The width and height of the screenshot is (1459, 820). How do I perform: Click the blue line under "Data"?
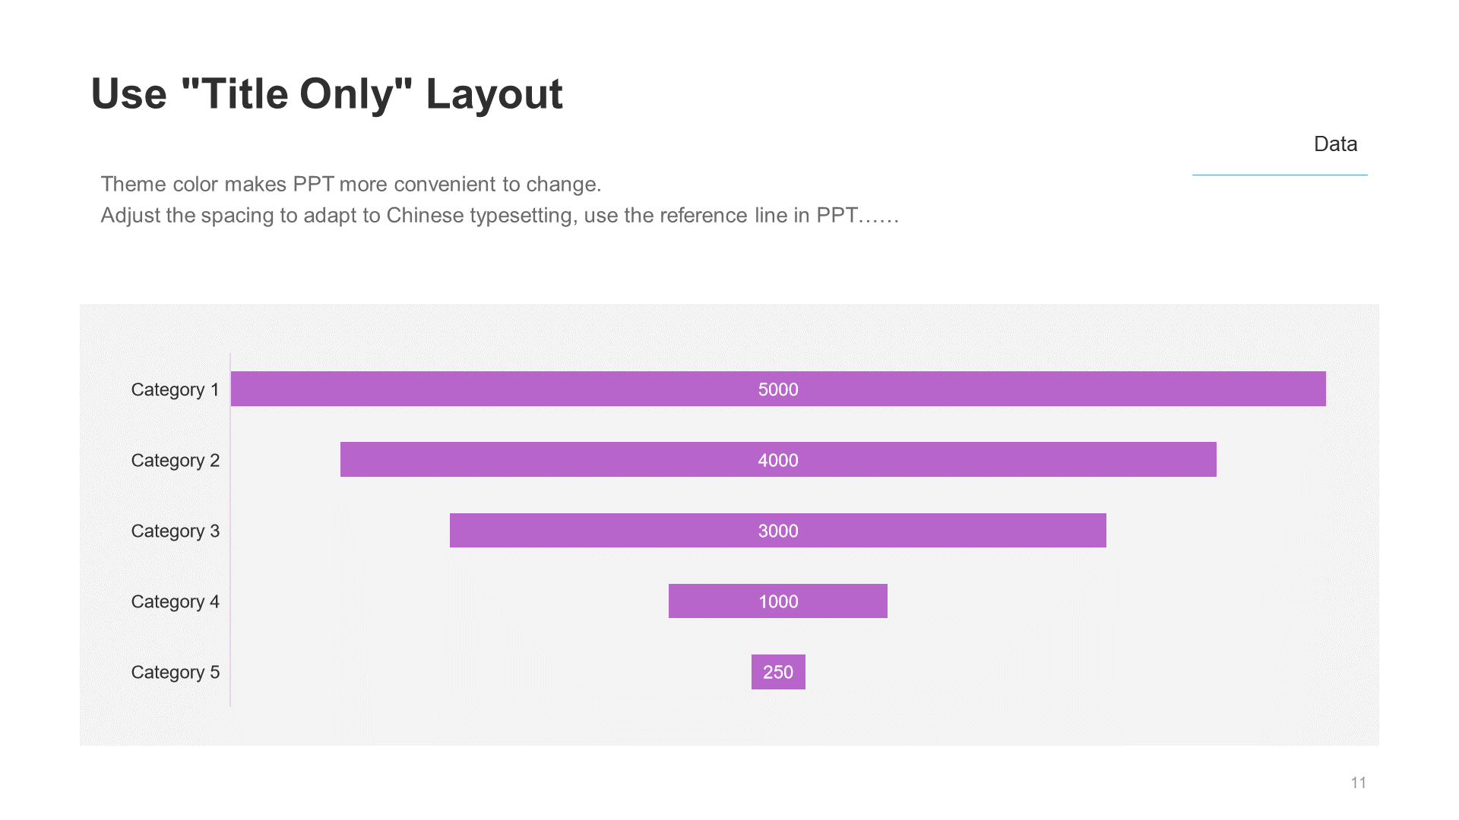click(1280, 175)
